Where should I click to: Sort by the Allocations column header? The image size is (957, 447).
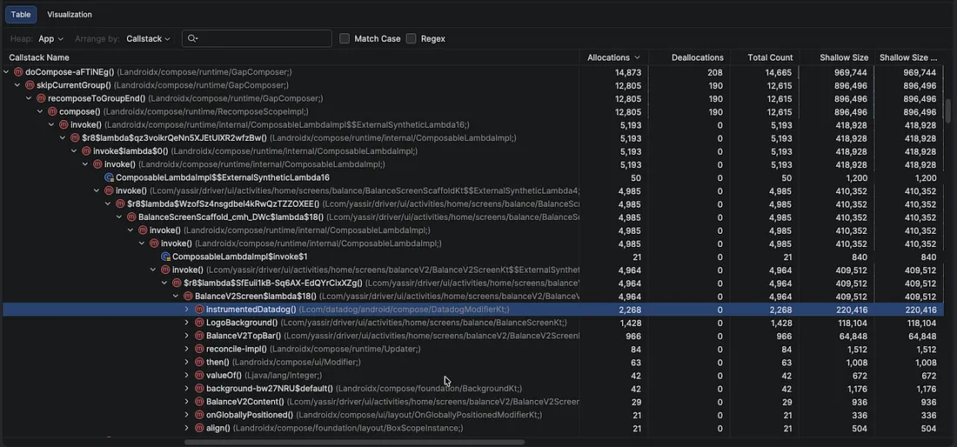(613, 57)
